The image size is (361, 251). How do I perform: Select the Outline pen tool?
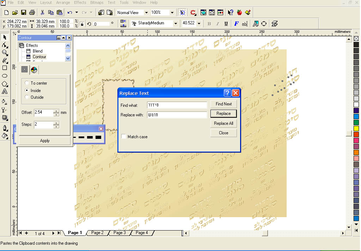click(5, 128)
